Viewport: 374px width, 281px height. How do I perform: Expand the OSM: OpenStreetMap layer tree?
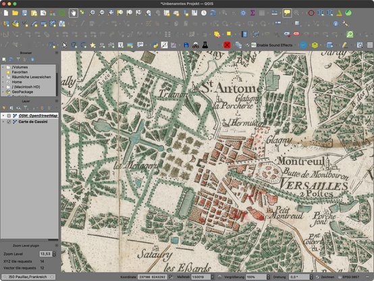coord(3,116)
